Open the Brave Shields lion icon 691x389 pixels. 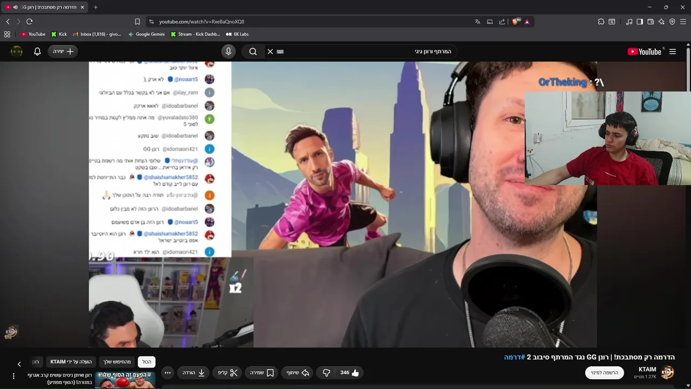(516, 22)
